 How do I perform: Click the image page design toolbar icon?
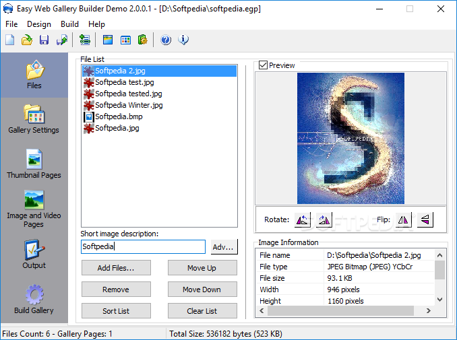[x=108, y=40]
